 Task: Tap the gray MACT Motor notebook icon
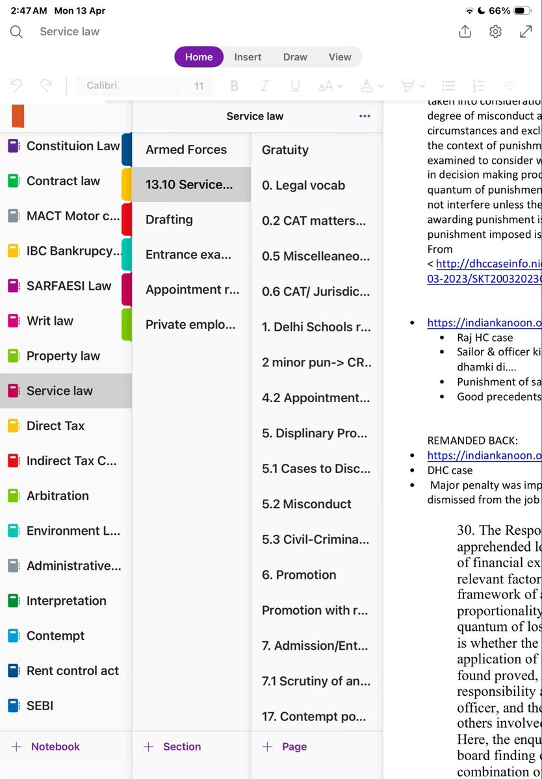coord(14,216)
